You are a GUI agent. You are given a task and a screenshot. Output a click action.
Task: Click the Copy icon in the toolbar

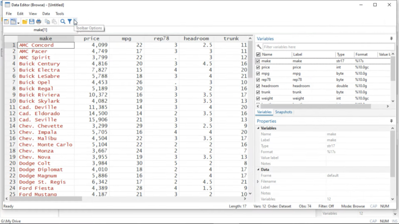pyautogui.click(x=47, y=22)
